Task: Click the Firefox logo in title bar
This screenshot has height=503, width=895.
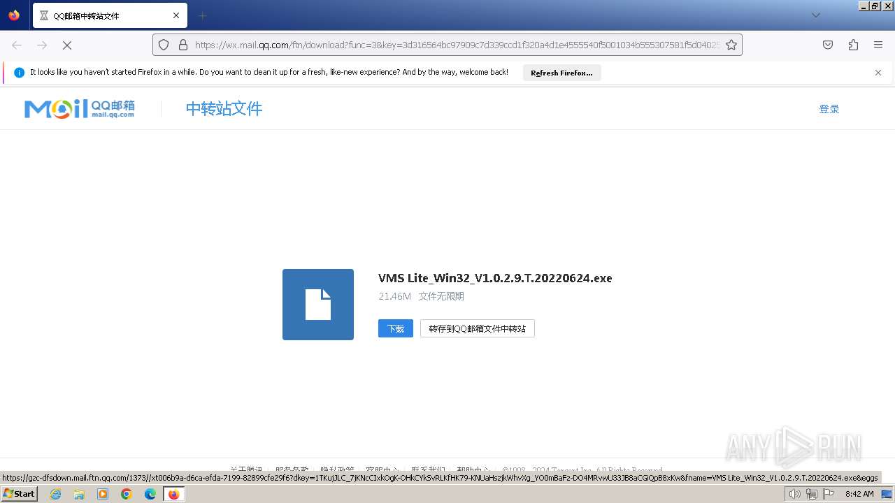Action: click(14, 15)
